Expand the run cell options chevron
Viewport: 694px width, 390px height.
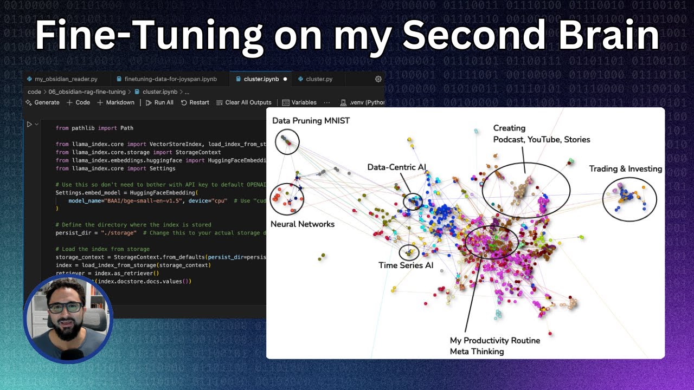point(37,125)
